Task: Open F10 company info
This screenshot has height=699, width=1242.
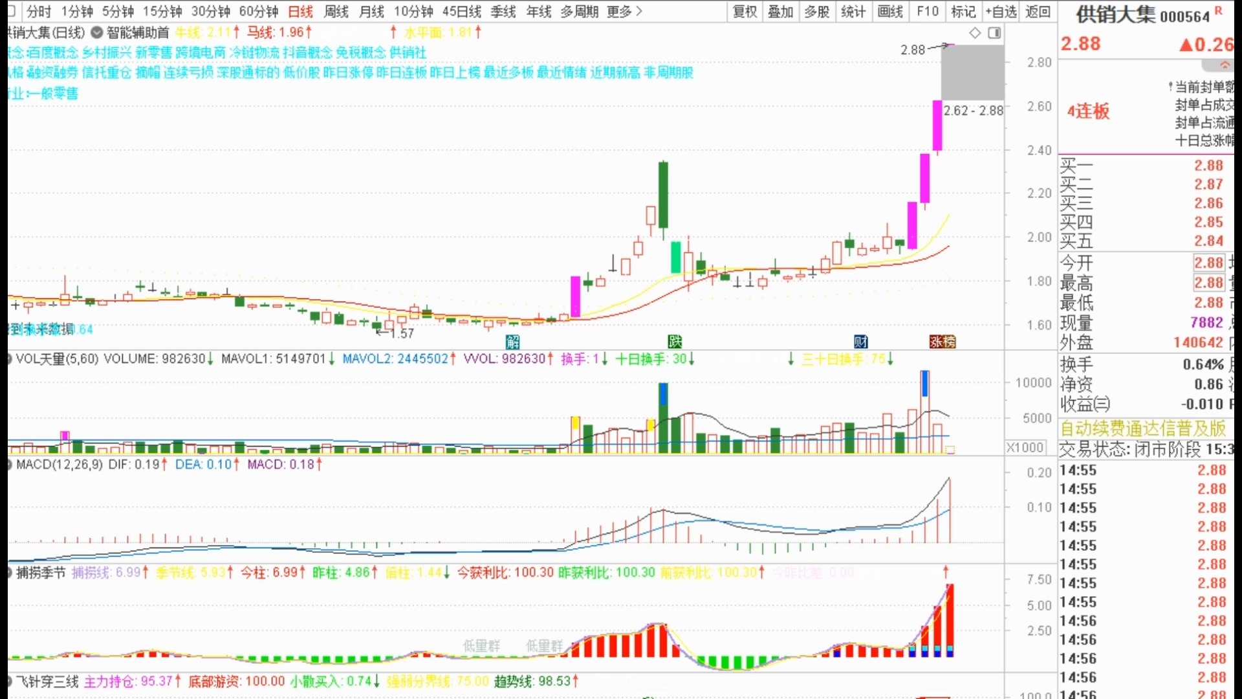Action: (x=928, y=12)
